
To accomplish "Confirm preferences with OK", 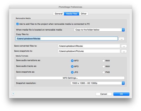I will coord(121,94).
